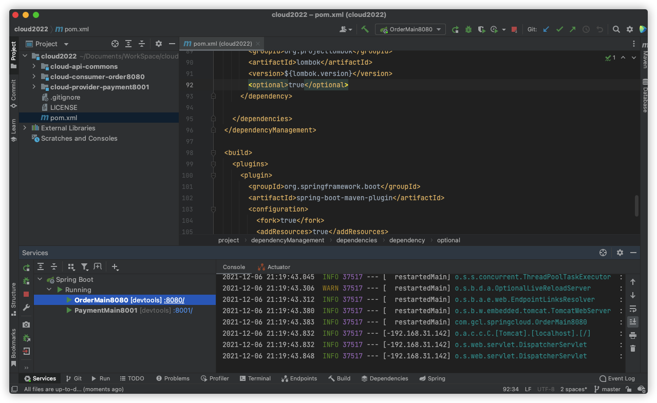Image resolution: width=657 pixels, height=403 pixels.
Task: Toggle tool window bars at bottom-left corner
Action: 14,389
